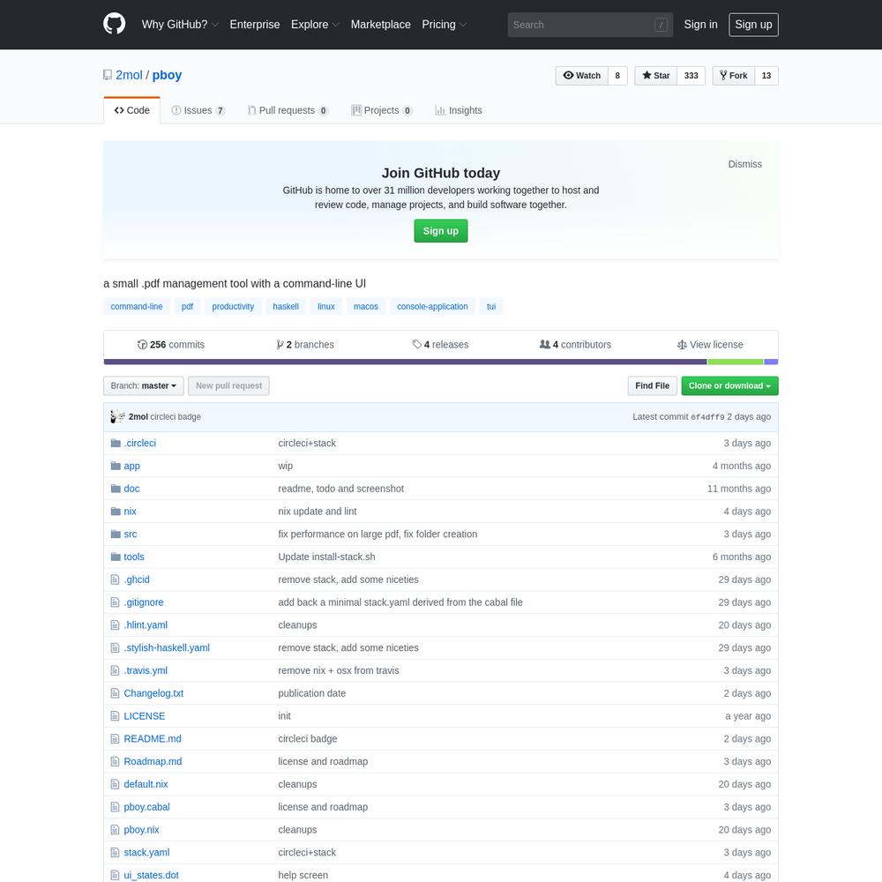Focus the Search input field
Screen dimensions: 882x882
click(590, 25)
